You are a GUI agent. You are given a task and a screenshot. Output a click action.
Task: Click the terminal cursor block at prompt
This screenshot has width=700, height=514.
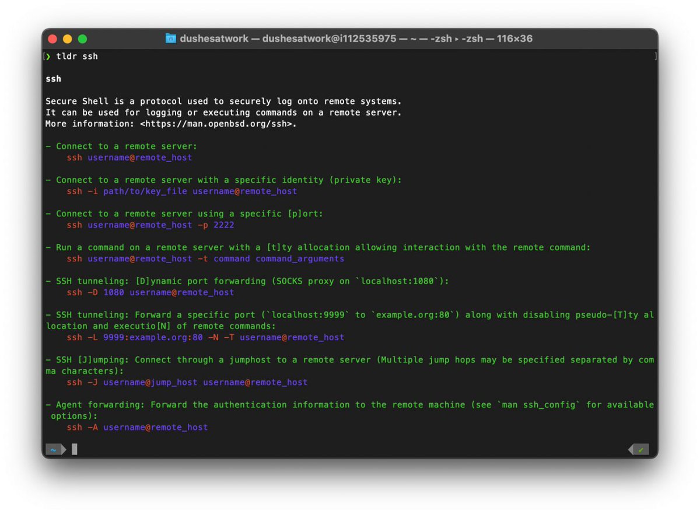[x=75, y=450]
